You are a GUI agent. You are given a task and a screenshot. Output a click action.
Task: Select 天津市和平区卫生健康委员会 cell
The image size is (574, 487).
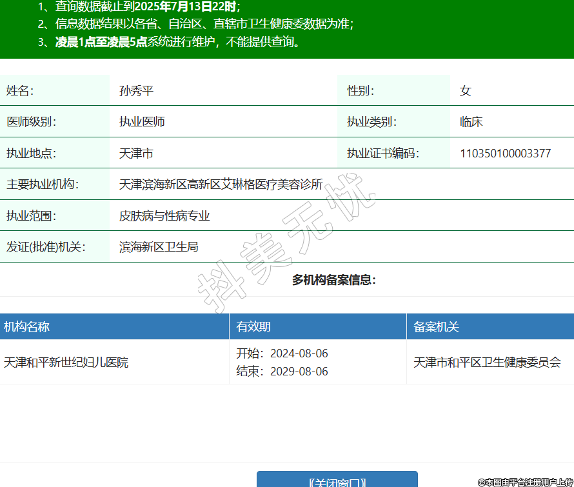[487, 363]
